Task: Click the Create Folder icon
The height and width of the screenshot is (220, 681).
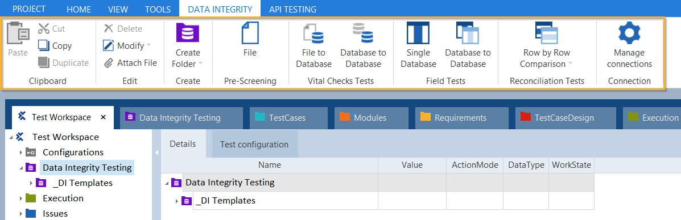Action: [188, 33]
